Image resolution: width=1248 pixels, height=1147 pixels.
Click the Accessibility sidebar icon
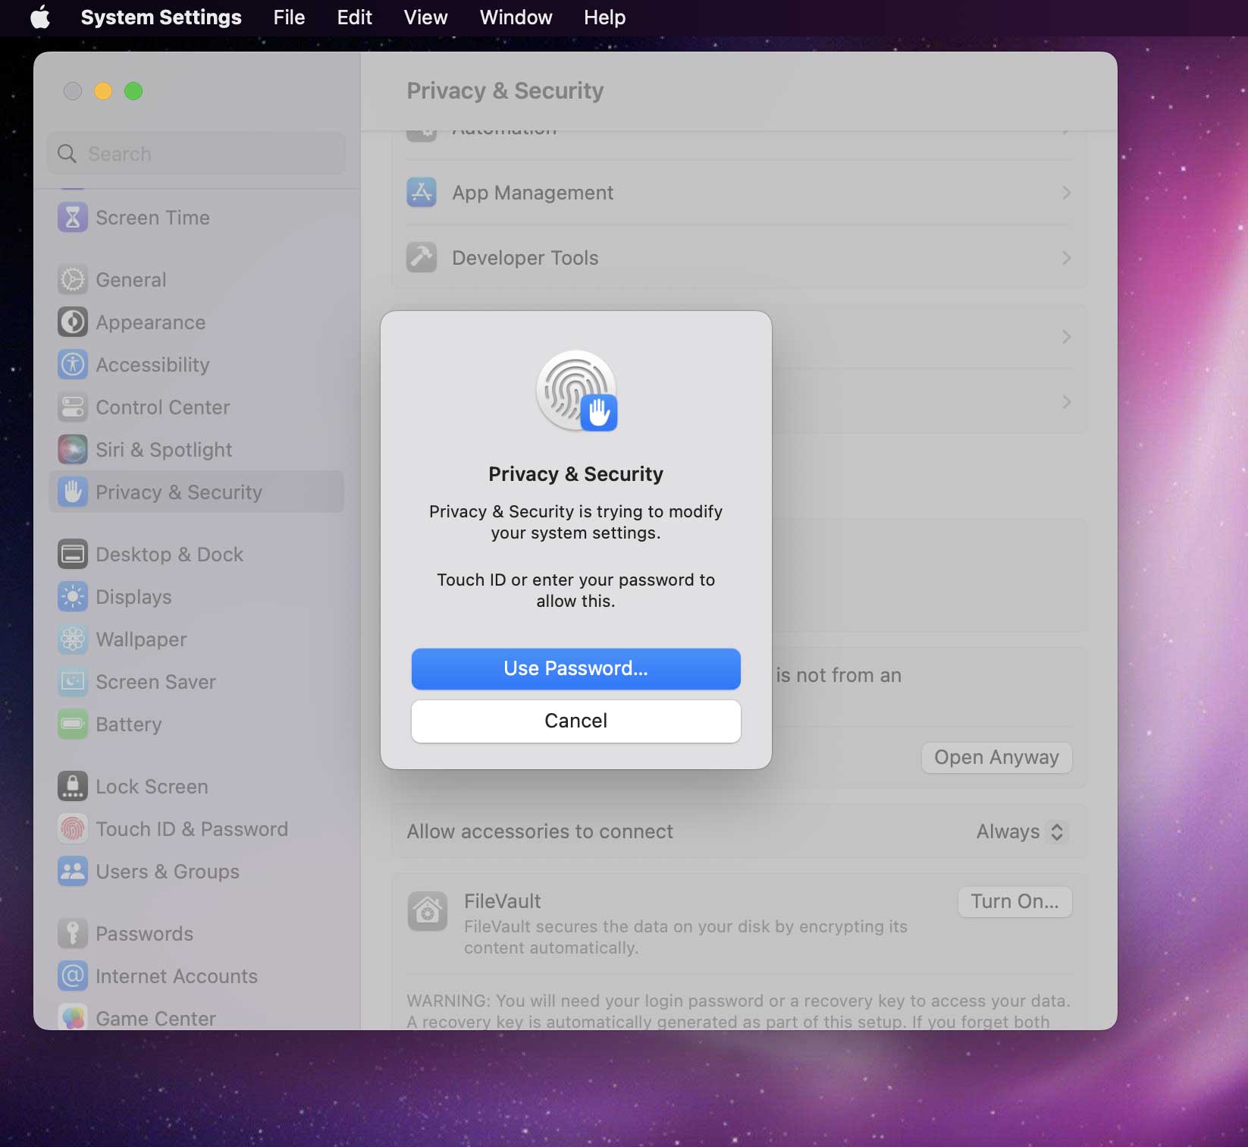[73, 365]
